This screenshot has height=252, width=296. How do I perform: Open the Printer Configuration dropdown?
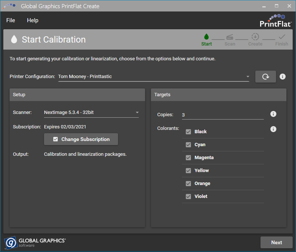point(248,76)
